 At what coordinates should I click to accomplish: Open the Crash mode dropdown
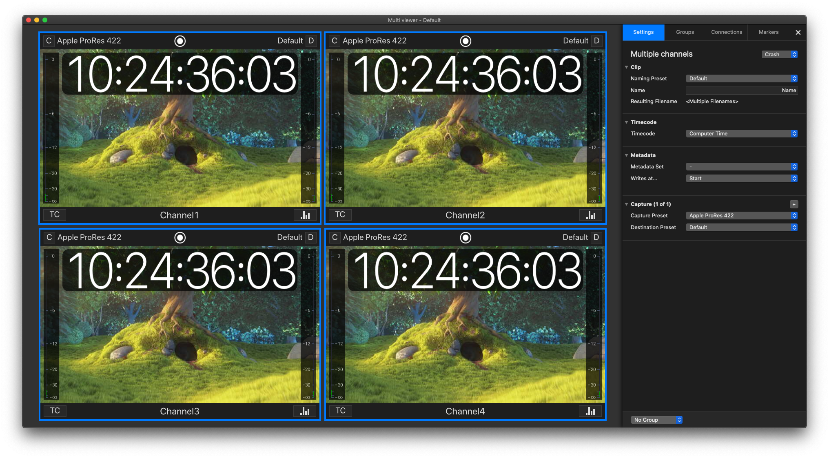[x=780, y=54]
